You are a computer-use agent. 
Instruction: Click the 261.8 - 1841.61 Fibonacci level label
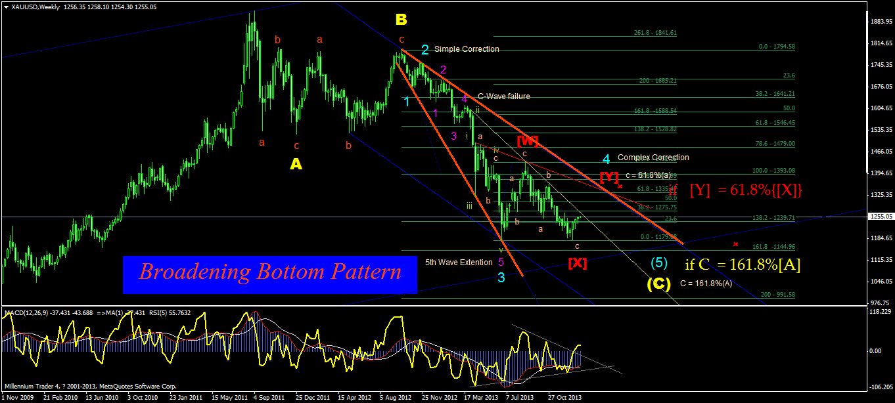(x=655, y=32)
